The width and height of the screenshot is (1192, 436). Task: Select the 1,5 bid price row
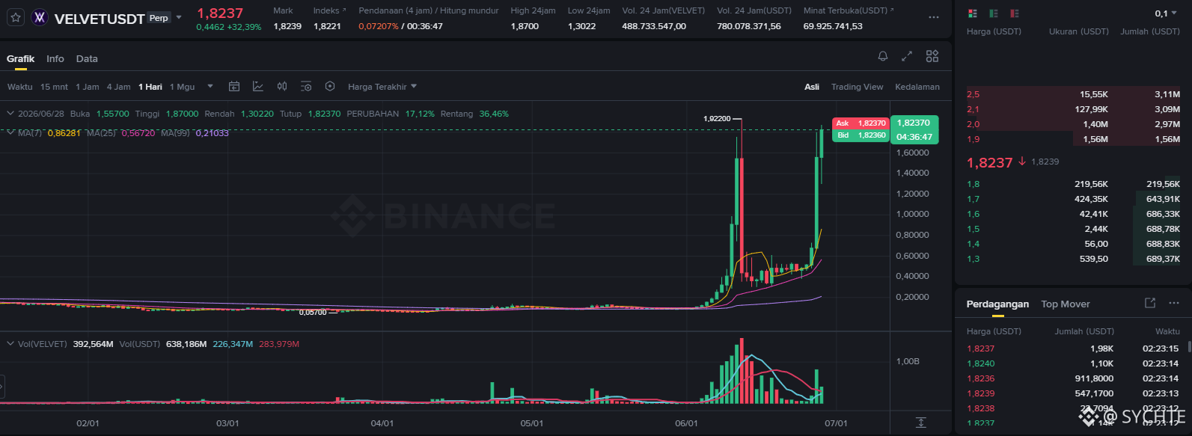1074,229
